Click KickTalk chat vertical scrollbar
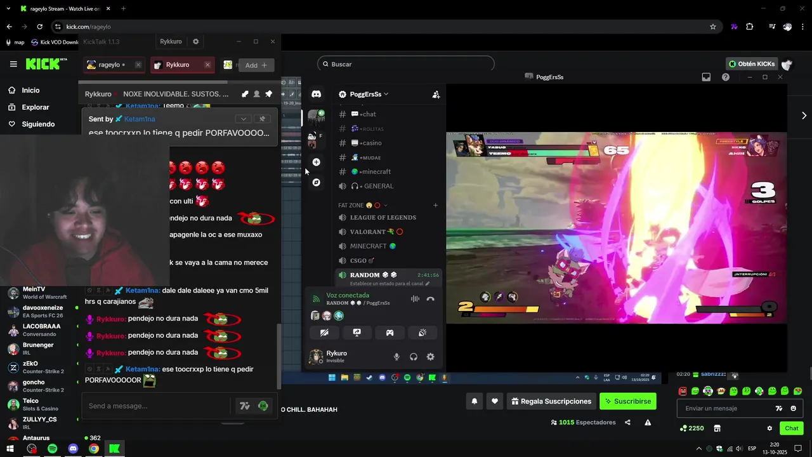Image resolution: width=812 pixels, height=457 pixels. [278, 356]
